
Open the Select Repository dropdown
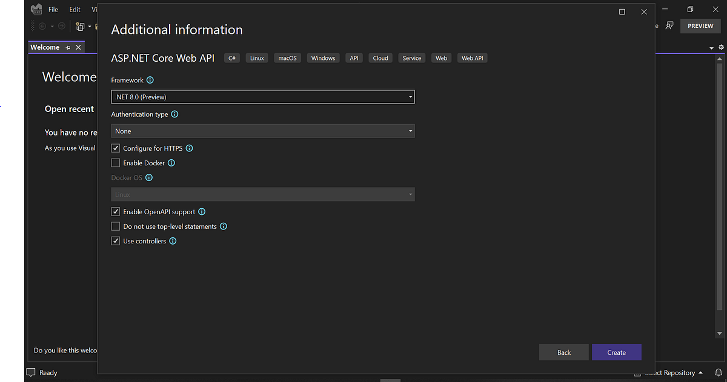tap(668, 373)
